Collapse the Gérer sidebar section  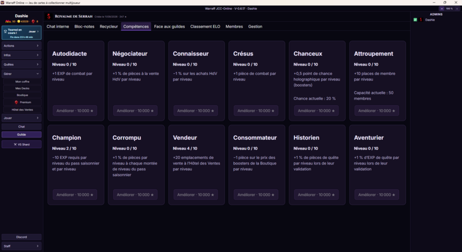pyautogui.click(x=21, y=74)
